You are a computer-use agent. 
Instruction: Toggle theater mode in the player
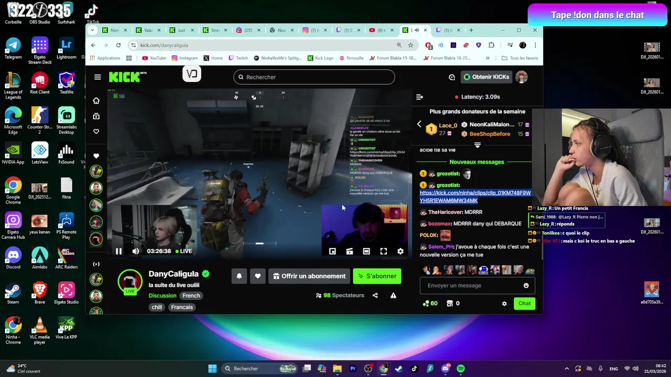(366, 252)
